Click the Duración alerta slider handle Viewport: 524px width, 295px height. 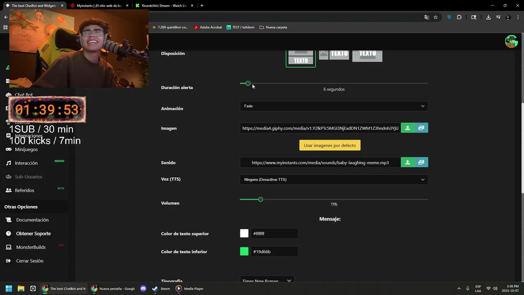tap(248, 84)
